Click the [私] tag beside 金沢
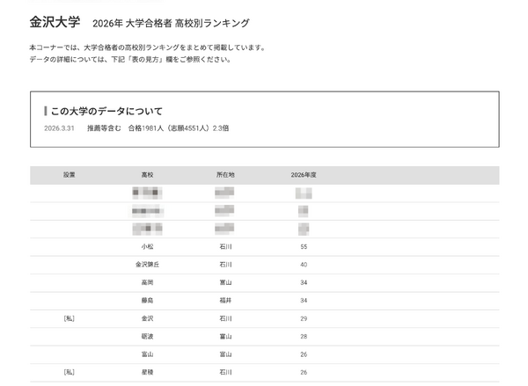528x386 pixels. [69, 318]
